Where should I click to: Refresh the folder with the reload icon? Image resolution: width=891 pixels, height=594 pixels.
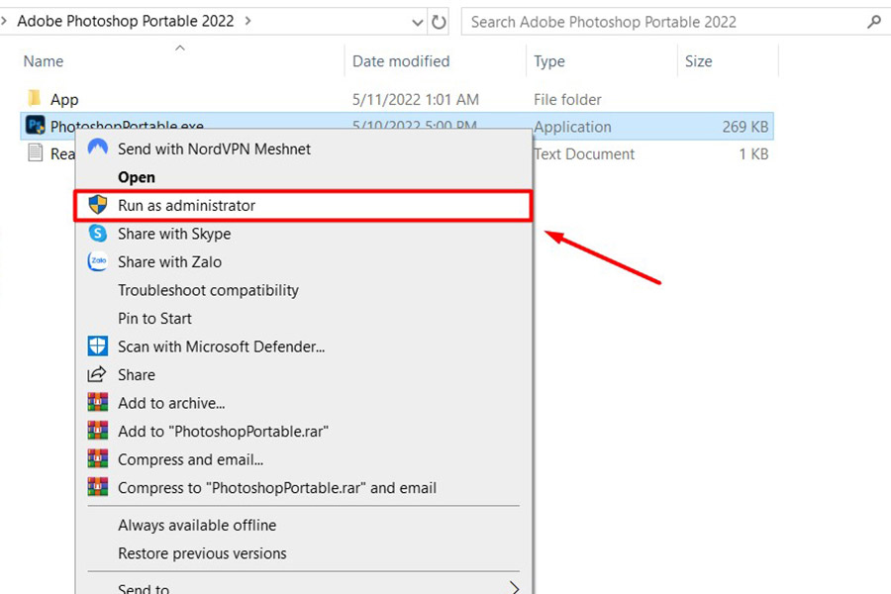click(439, 22)
